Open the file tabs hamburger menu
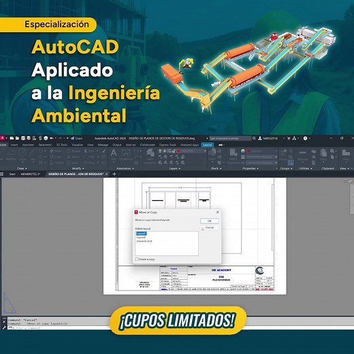This screenshot has height=354, width=354. [2, 174]
